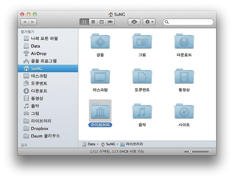234x180 pixels.
Task: Click 라이브러리 in the path bar
Action: 132,144
